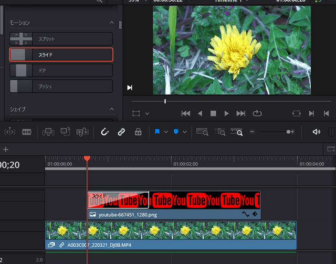
Task: Click custom zoom icon
Action: (236, 132)
